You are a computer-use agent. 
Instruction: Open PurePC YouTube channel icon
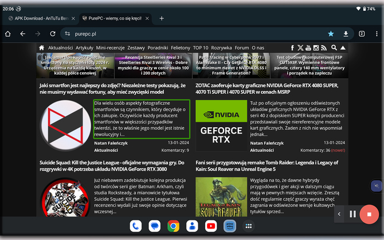tap(308, 48)
